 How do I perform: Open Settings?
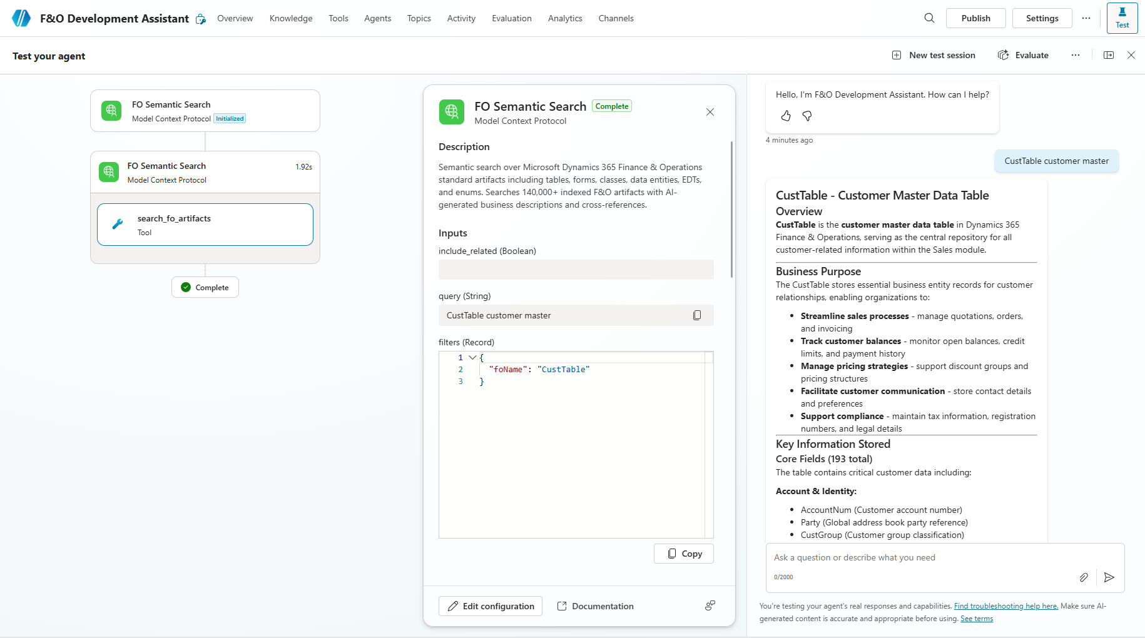coord(1042,18)
